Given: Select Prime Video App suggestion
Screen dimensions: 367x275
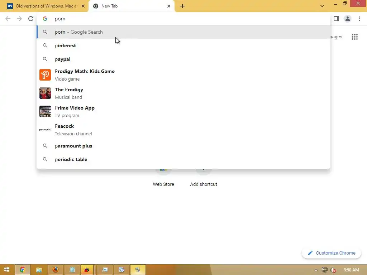Looking at the screenshot, I should point(183,111).
